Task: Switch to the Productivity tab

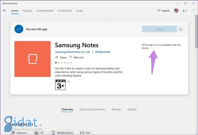Action: click(x=65, y=11)
